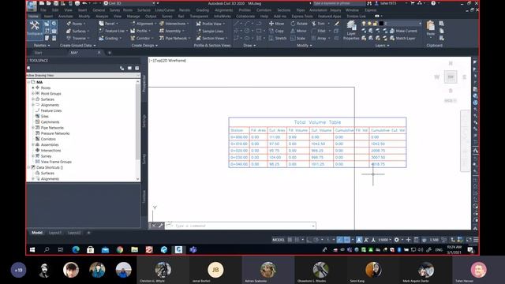Switch to the Home ribbon tab
Image resolution: width=505 pixels, height=284 pixels.
(33, 16)
